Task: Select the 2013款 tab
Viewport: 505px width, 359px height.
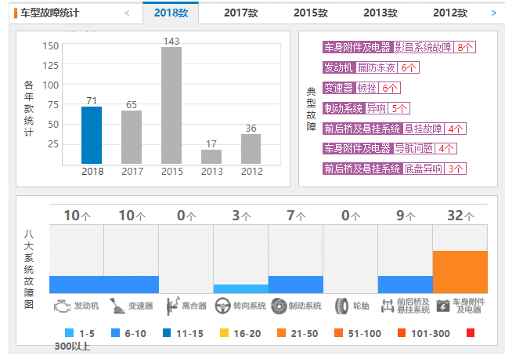Action: tap(381, 13)
